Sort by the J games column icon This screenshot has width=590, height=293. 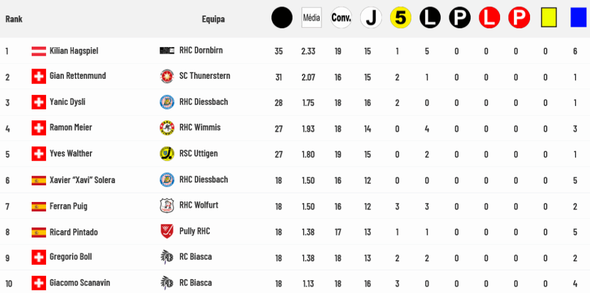pos(371,18)
